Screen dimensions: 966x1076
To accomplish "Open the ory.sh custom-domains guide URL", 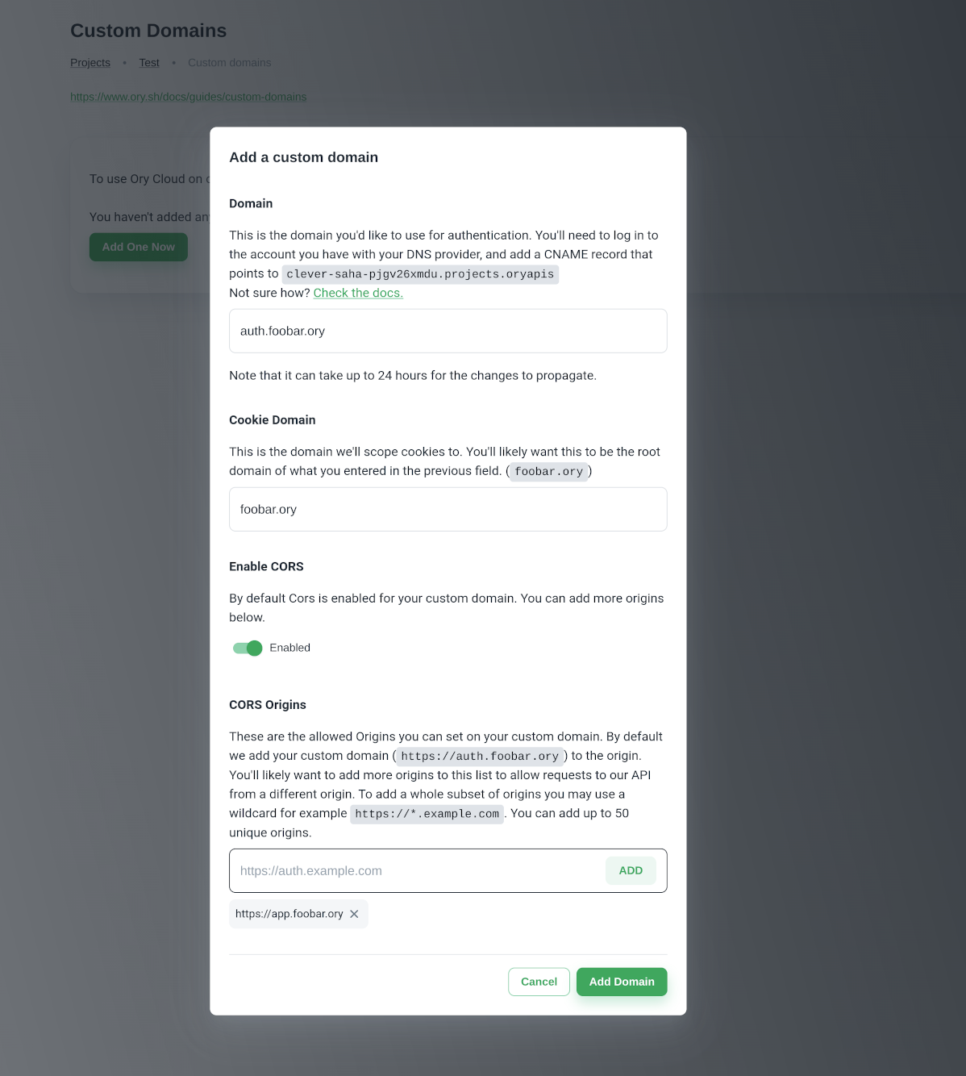I will 188,97.
